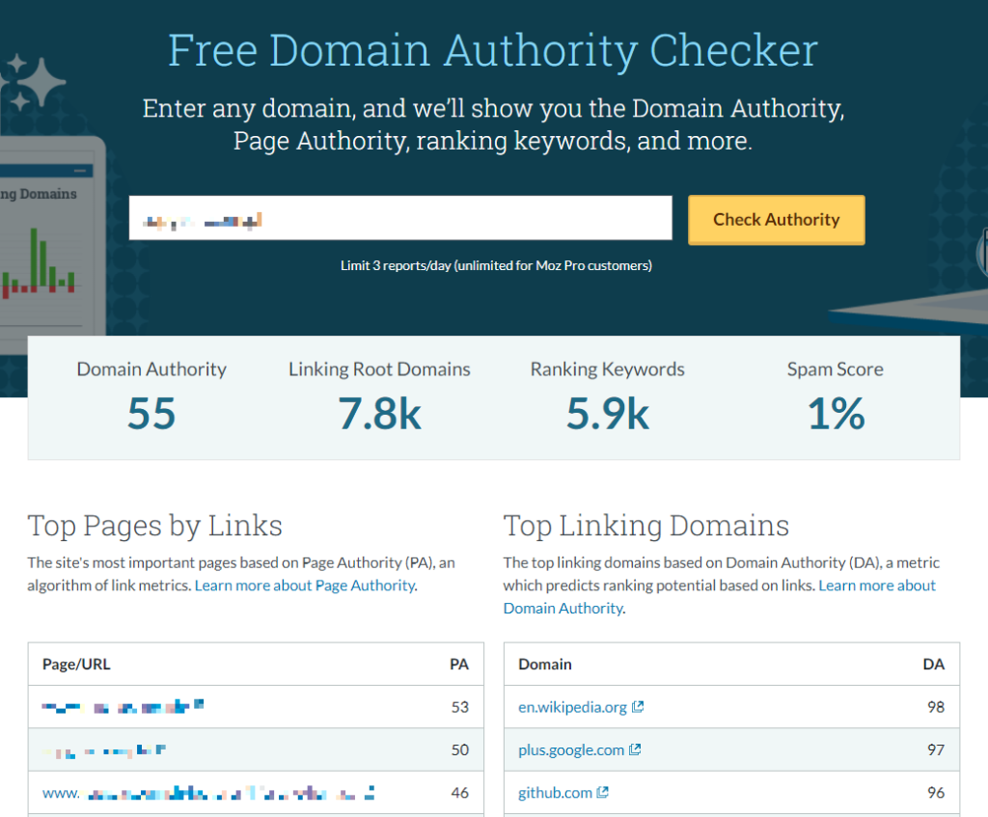Viewport: 988px width, 817px height.
Task: Open en.wikipedia.org in a new tab icon
Action: pyautogui.click(x=637, y=707)
